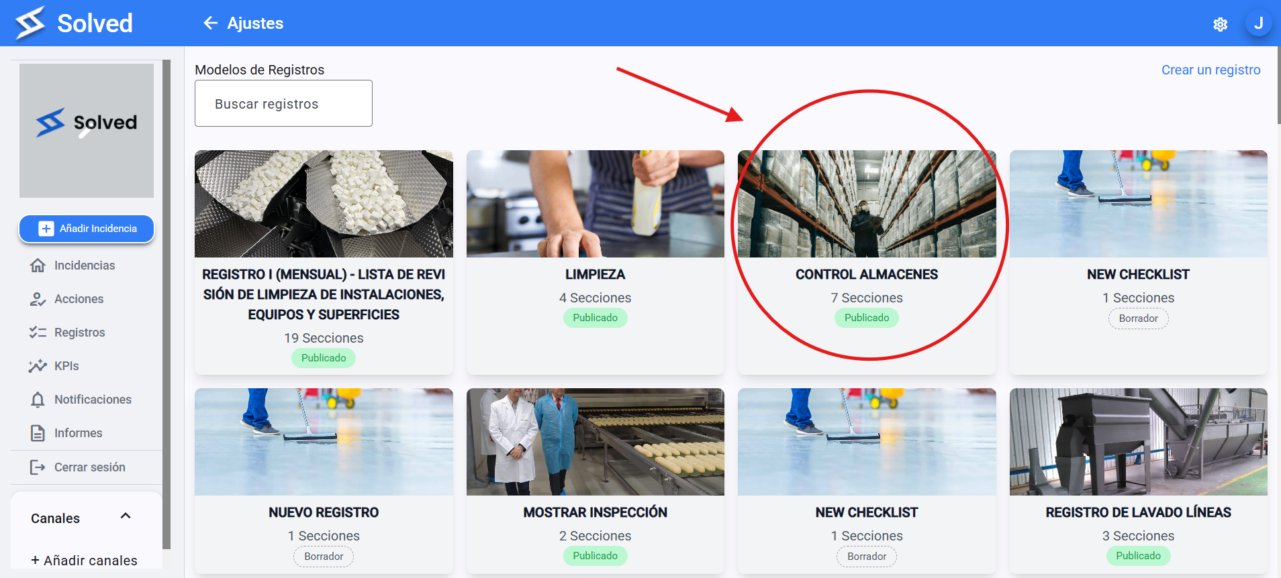This screenshot has height=578, width=1281.
Task: Click the Añadir Incidencia button
Action: pyautogui.click(x=87, y=229)
